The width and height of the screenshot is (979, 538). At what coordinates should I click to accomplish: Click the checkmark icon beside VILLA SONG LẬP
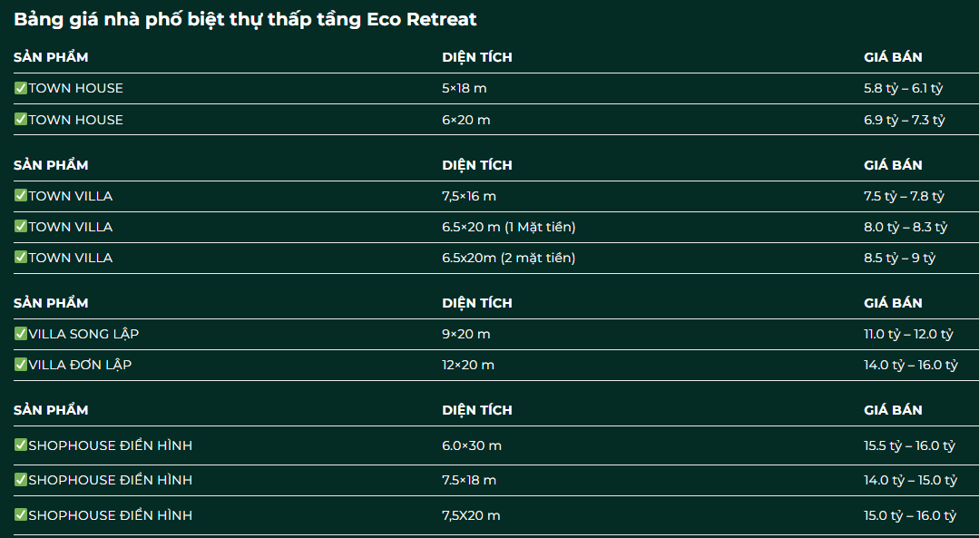pyautogui.click(x=21, y=334)
